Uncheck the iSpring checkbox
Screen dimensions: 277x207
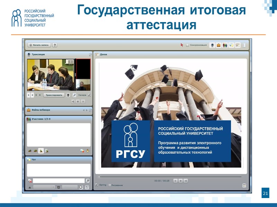[97, 185]
